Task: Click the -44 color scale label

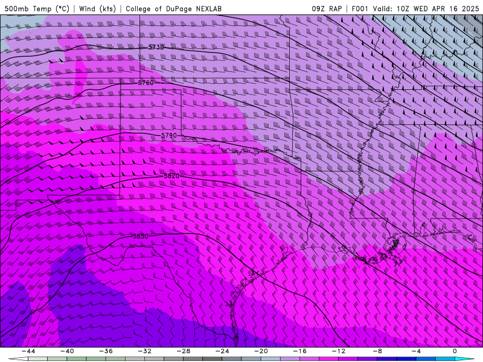Action: pos(28,351)
